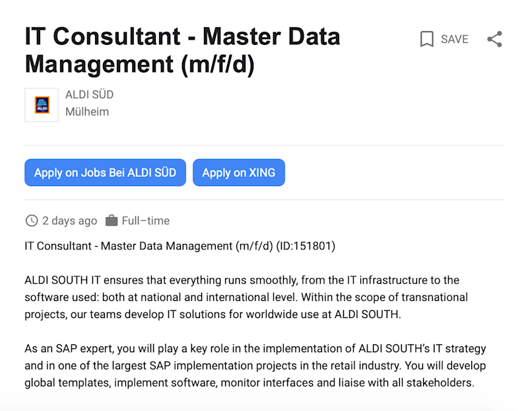Click "Management (m/f/d)" in the title
528x411 pixels.
(x=139, y=65)
